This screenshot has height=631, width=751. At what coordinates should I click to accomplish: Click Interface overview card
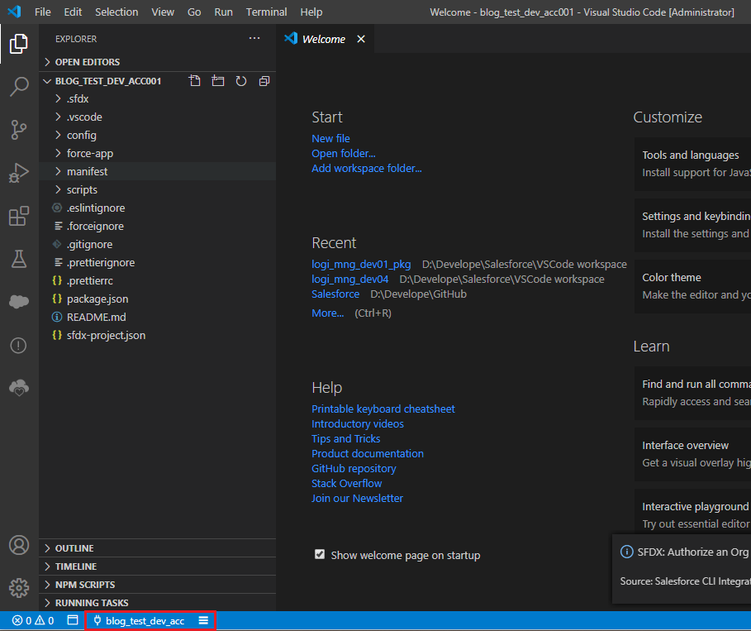point(692,454)
